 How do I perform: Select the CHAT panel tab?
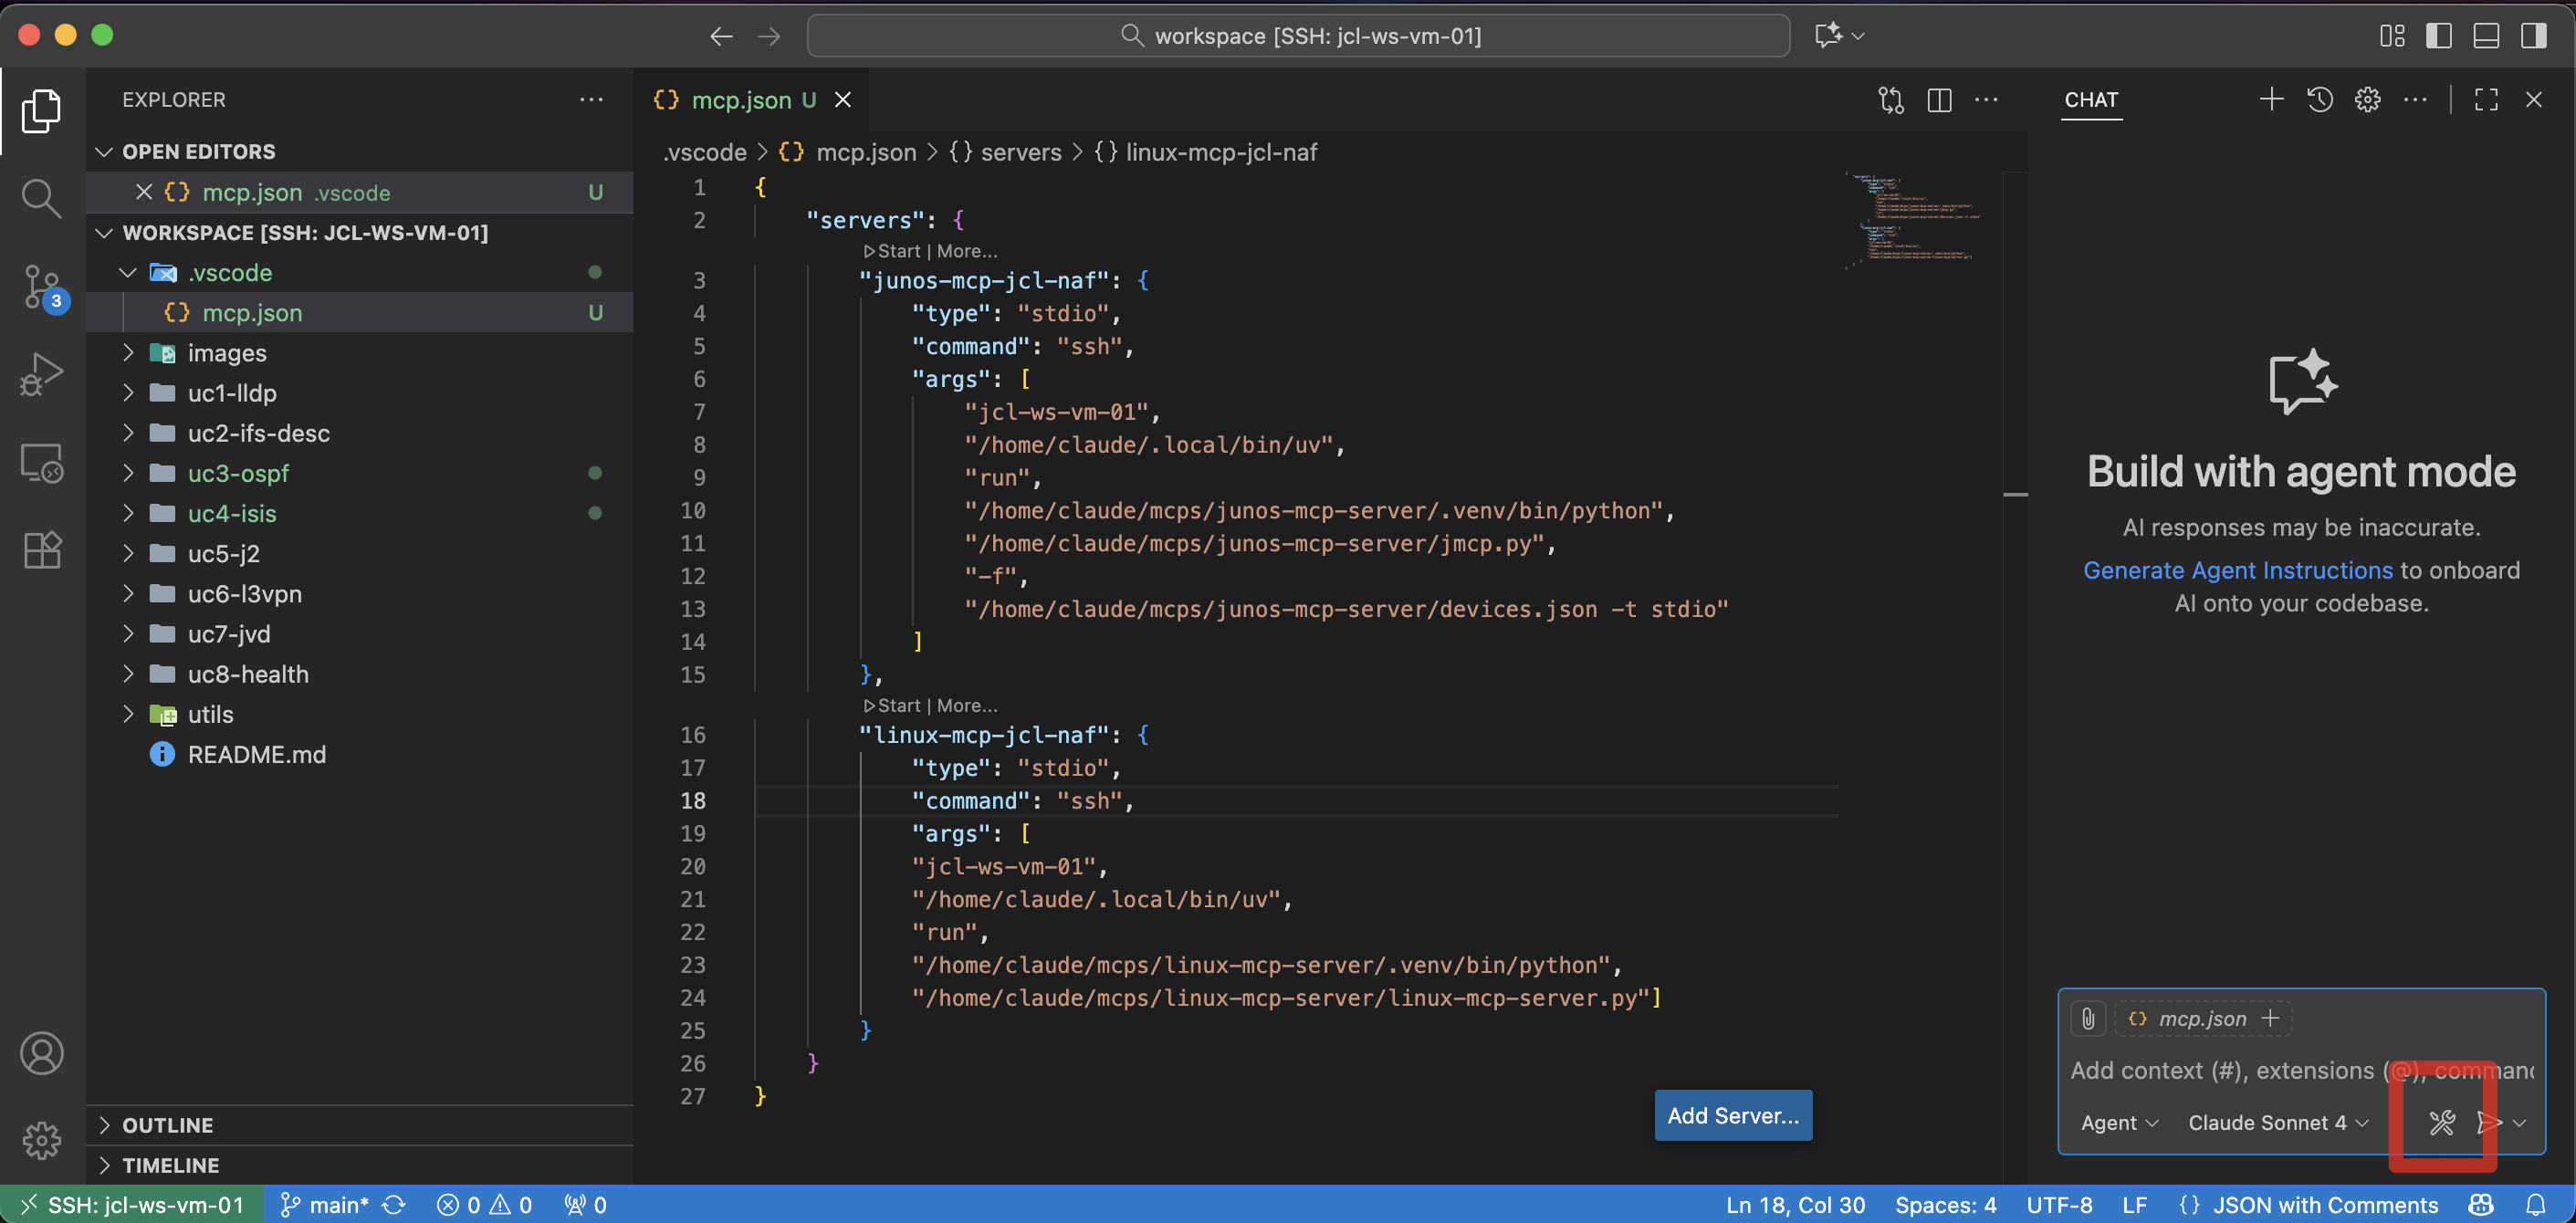coord(2091,99)
